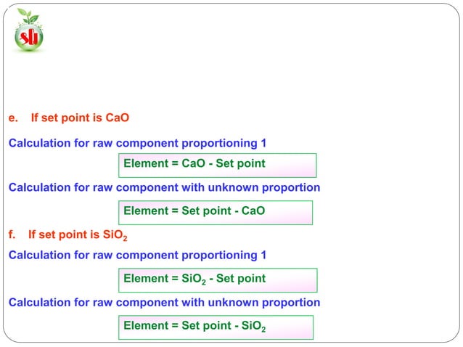Click 'Set point' in the first formula box
Image resolution: width=463 pixels, height=347 pixels.
click(241, 163)
